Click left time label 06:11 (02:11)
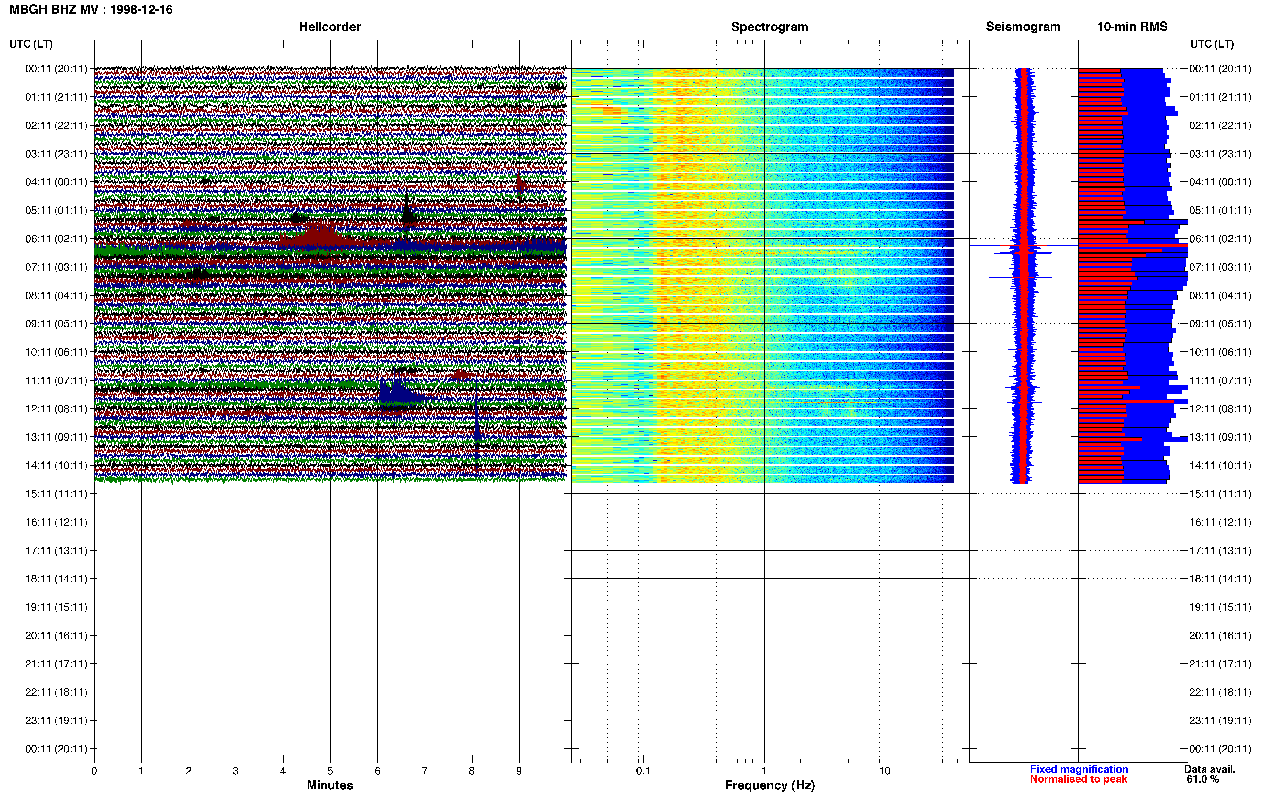Screen dimensions: 1284x803 [x=56, y=238]
